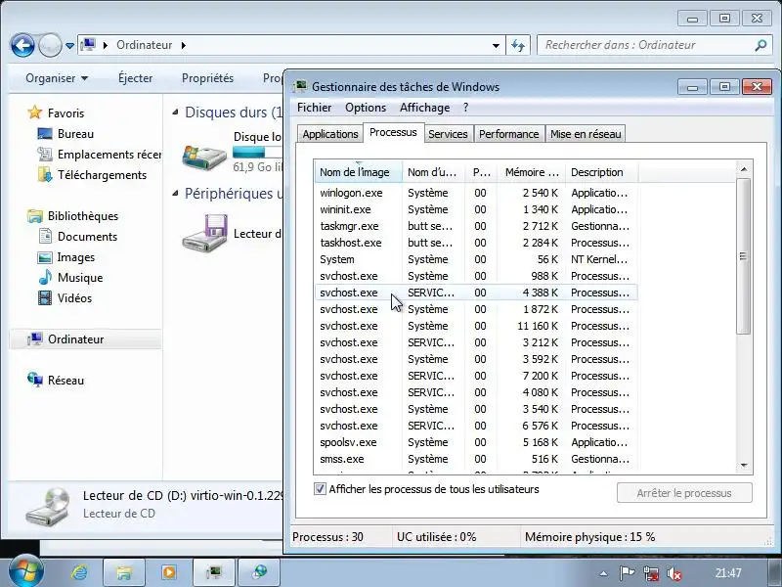This screenshot has height=587, width=782.
Task: Switch to the Mise en réseau tab
Action: point(586,134)
